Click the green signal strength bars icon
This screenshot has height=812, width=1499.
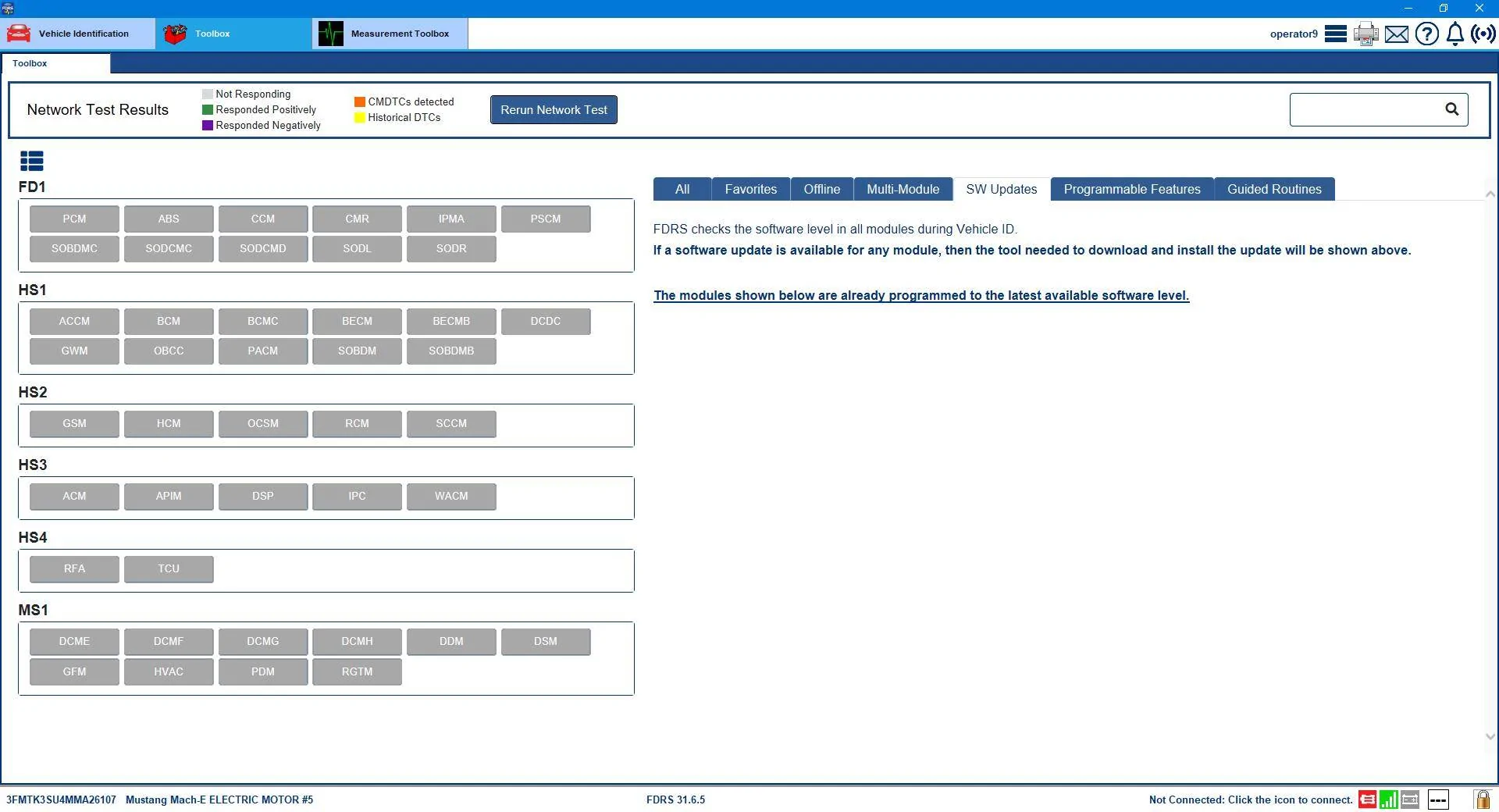(x=1389, y=800)
